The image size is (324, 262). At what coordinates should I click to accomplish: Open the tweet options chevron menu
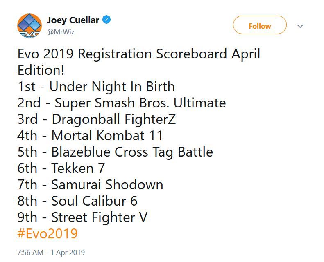click(300, 26)
